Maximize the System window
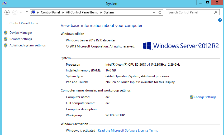This screenshot has width=224, height=135. pos(208,3)
